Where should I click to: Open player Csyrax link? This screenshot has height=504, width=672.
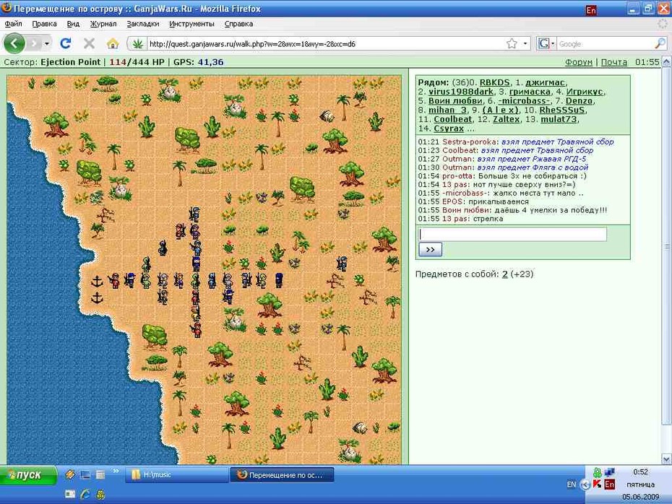(x=449, y=129)
